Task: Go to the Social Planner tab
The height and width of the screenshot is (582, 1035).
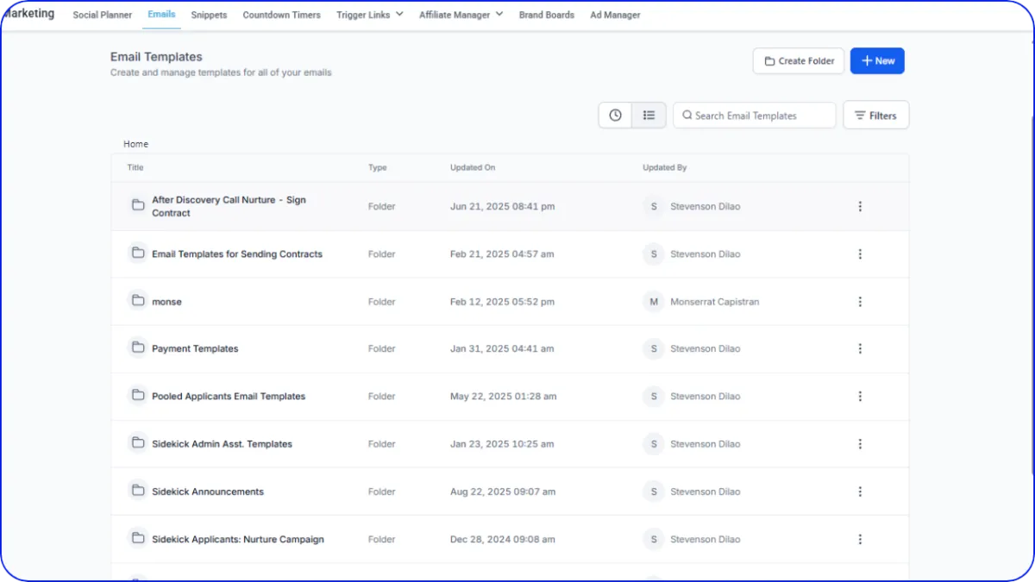Action: click(x=103, y=15)
